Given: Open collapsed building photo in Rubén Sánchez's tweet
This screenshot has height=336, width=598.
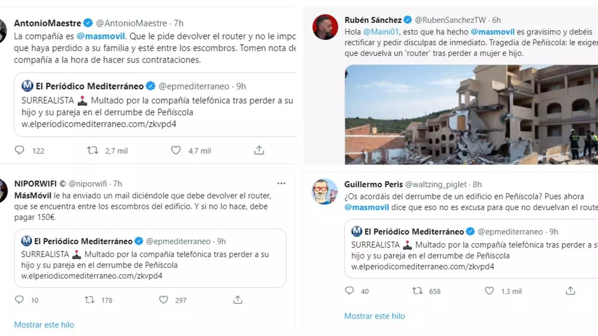Looking at the screenshot, I should click(471, 114).
